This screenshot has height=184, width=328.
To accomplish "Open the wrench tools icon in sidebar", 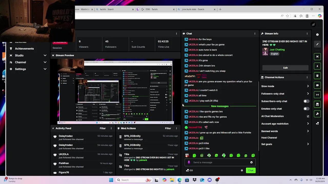I will 317,114.
